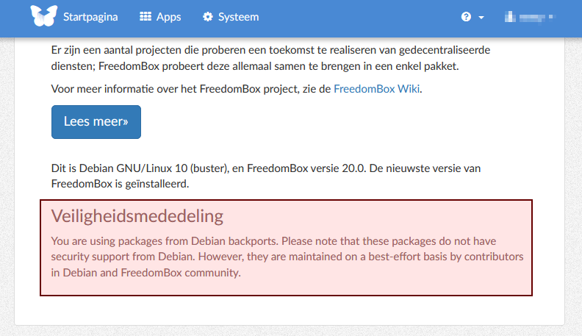The width and height of the screenshot is (582, 336).
Task: Click the paragraph about gedecentraliseerde diensten
Action: click(x=270, y=58)
